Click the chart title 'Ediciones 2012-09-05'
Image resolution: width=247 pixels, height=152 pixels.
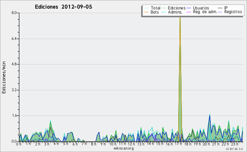(63, 7)
